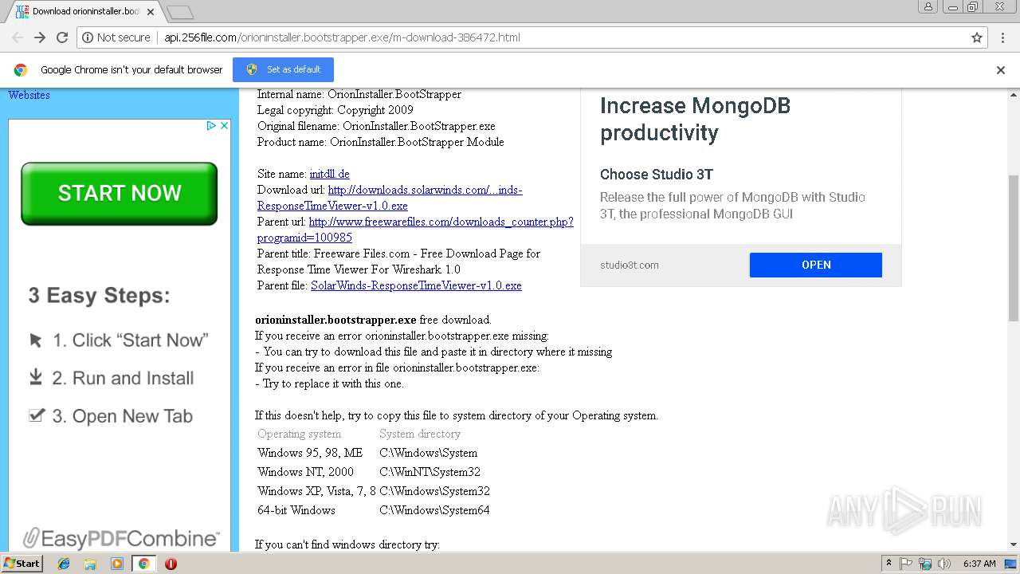Click studio3t.com advertiser text
This screenshot has width=1020, height=574.
click(x=630, y=265)
